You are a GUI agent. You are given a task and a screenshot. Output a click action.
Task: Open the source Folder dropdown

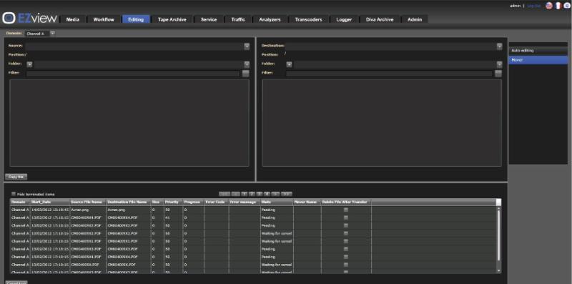click(x=247, y=64)
